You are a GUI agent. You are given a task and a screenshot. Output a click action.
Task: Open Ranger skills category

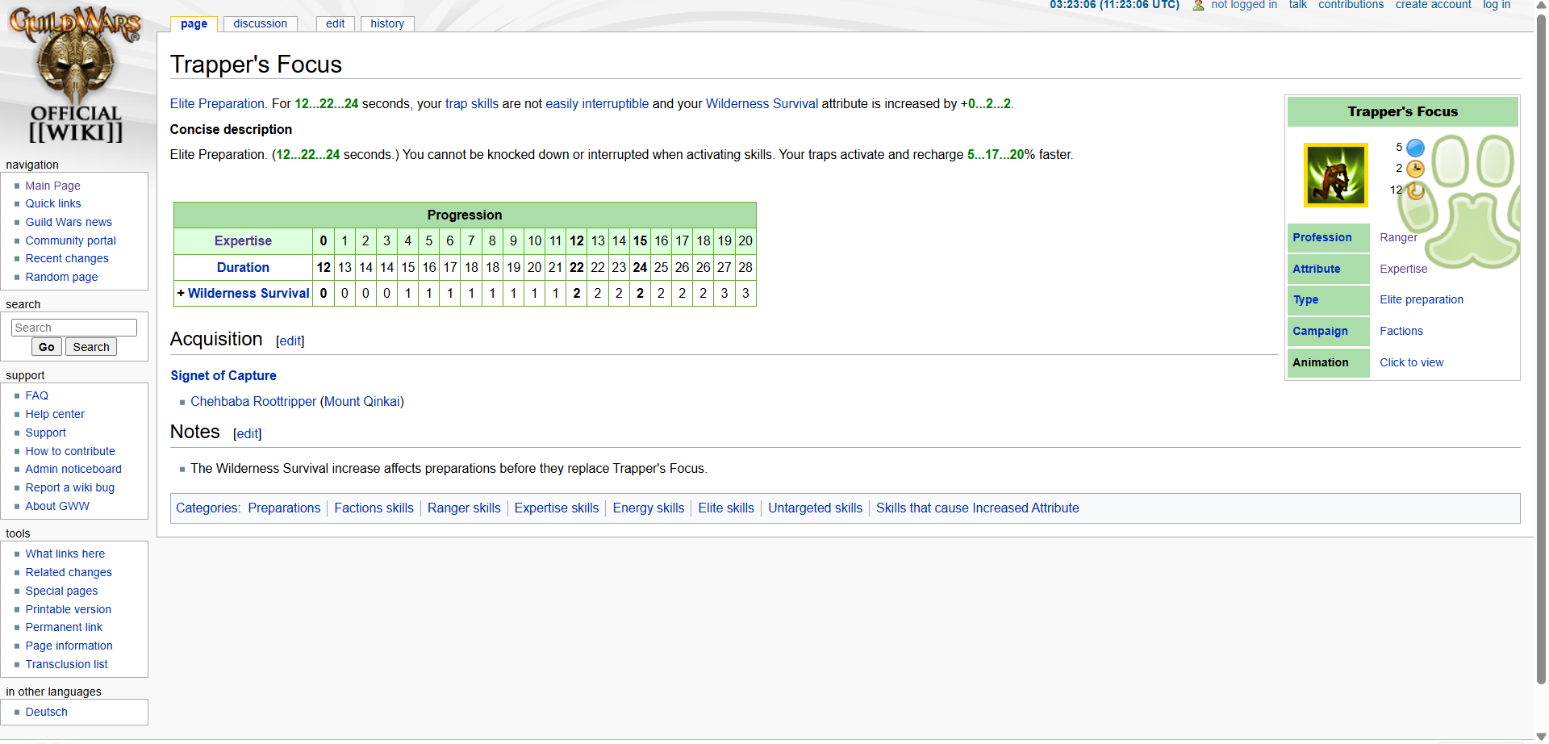click(x=464, y=508)
